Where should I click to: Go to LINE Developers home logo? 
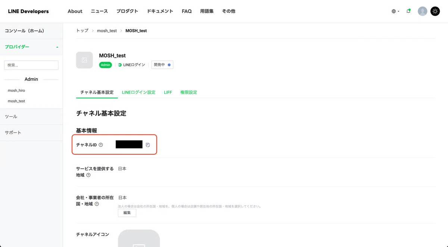28,11
